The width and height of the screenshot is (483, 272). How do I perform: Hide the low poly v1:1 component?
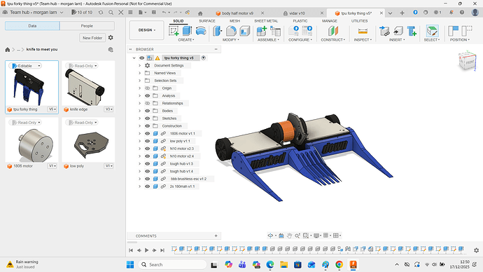(148, 141)
